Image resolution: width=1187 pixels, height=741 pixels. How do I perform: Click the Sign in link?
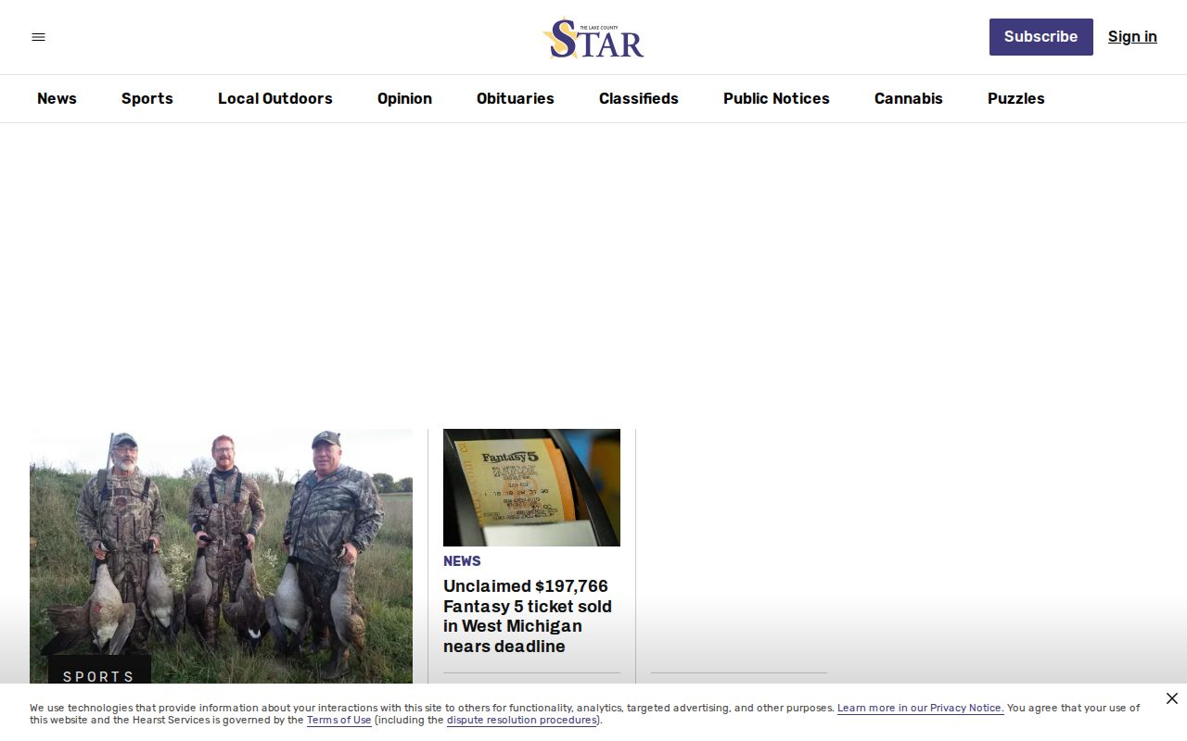point(1132,37)
